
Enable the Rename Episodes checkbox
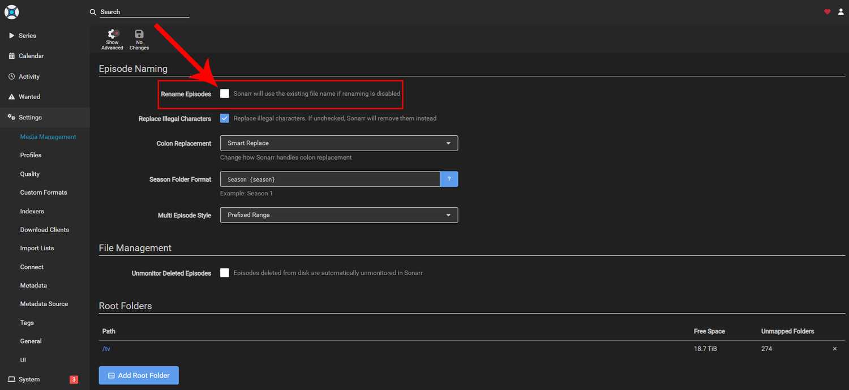(x=225, y=93)
